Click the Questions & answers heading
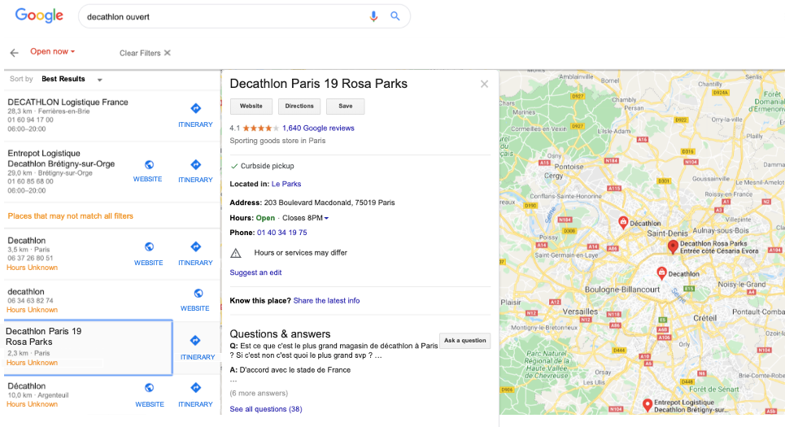The width and height of the screenshot is (785, 427). pyautogui.click(x=280, y=334)
